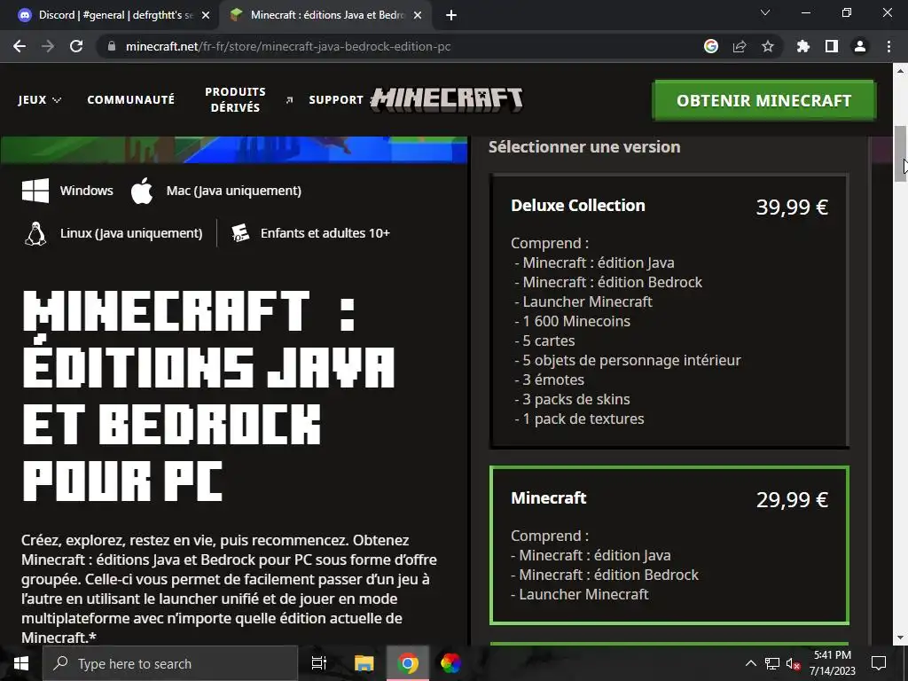Click "Enfants et adultes 10+" label
The height and width of the screenshot is (681, 908).
(325, 233)
